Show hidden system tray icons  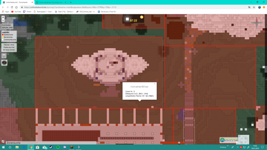(x=237, y=147)
